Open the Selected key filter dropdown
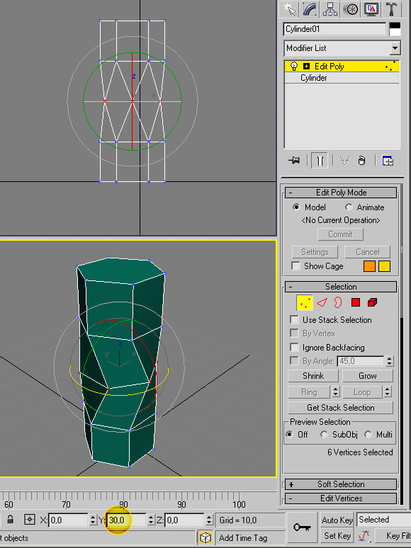The height and width of the screenshot is (548, 411). click(383, 520)
